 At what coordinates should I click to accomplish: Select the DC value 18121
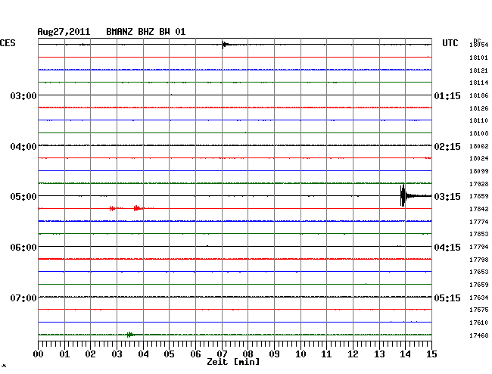coord(479,70)
